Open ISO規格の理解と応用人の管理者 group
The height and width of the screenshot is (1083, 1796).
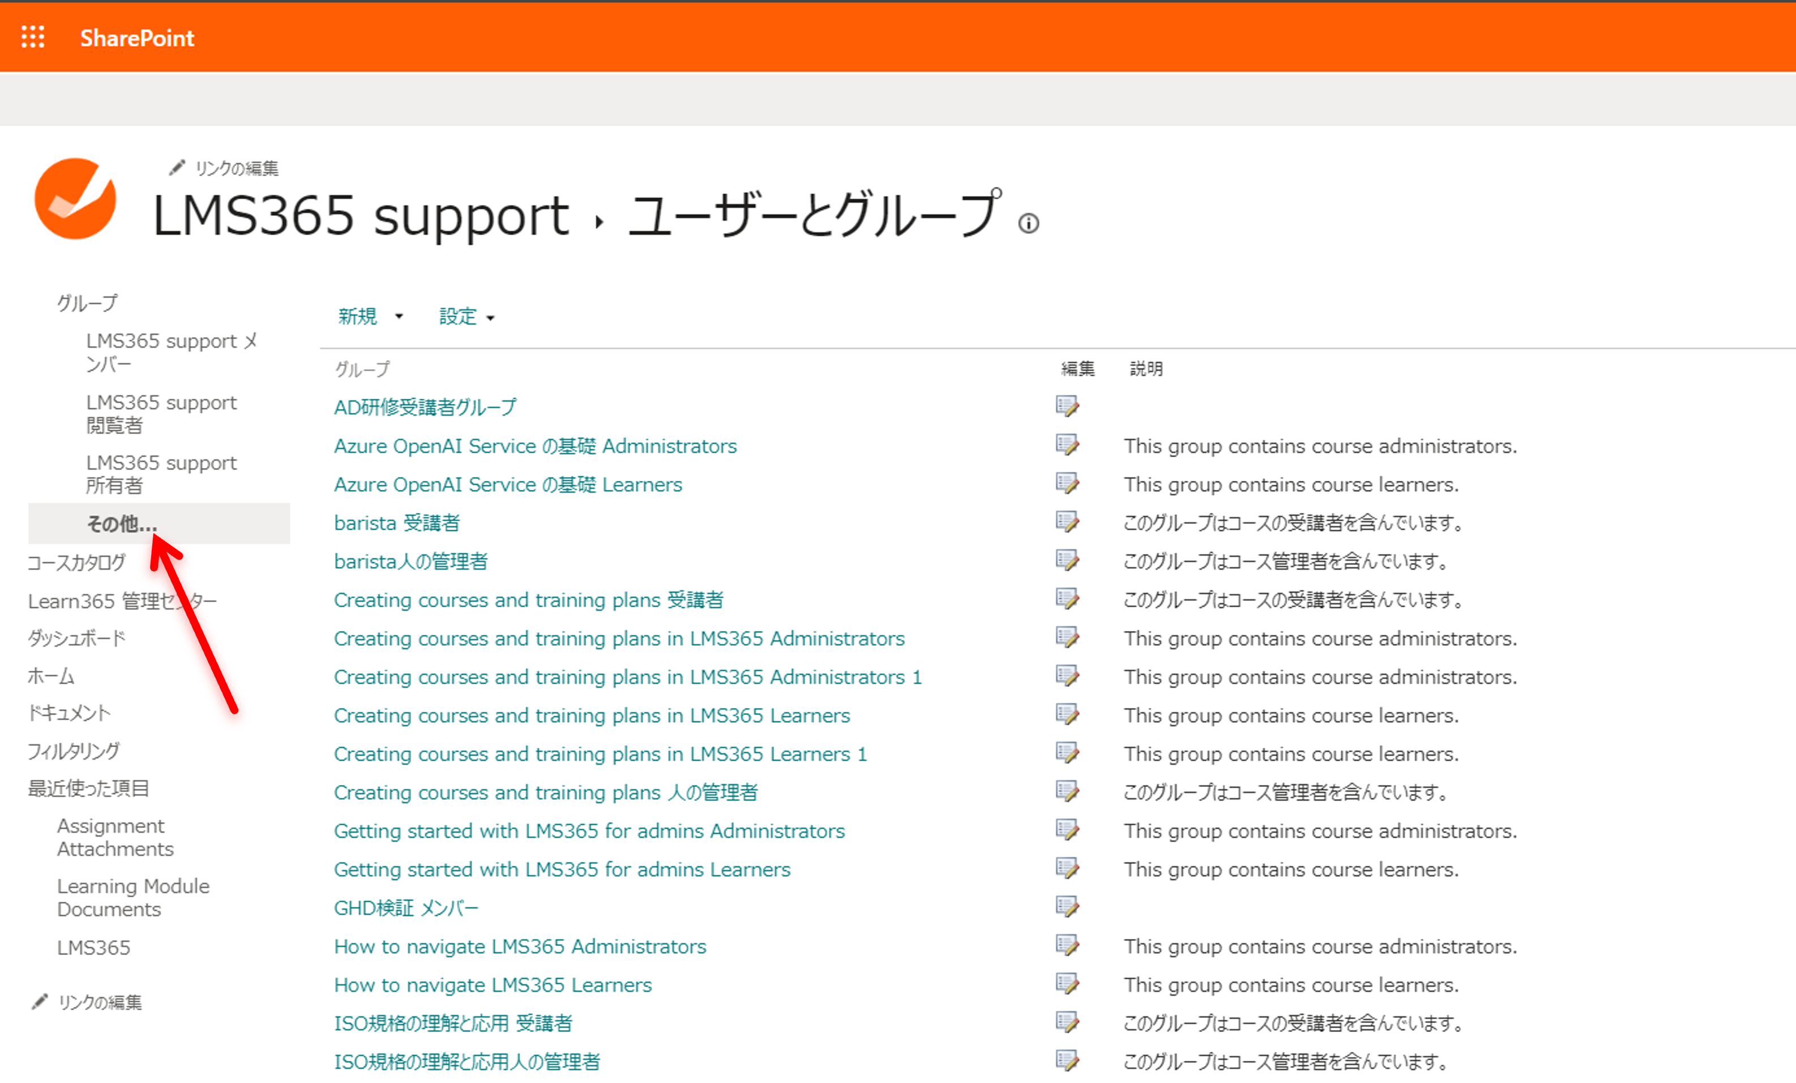pos(467,1062)
